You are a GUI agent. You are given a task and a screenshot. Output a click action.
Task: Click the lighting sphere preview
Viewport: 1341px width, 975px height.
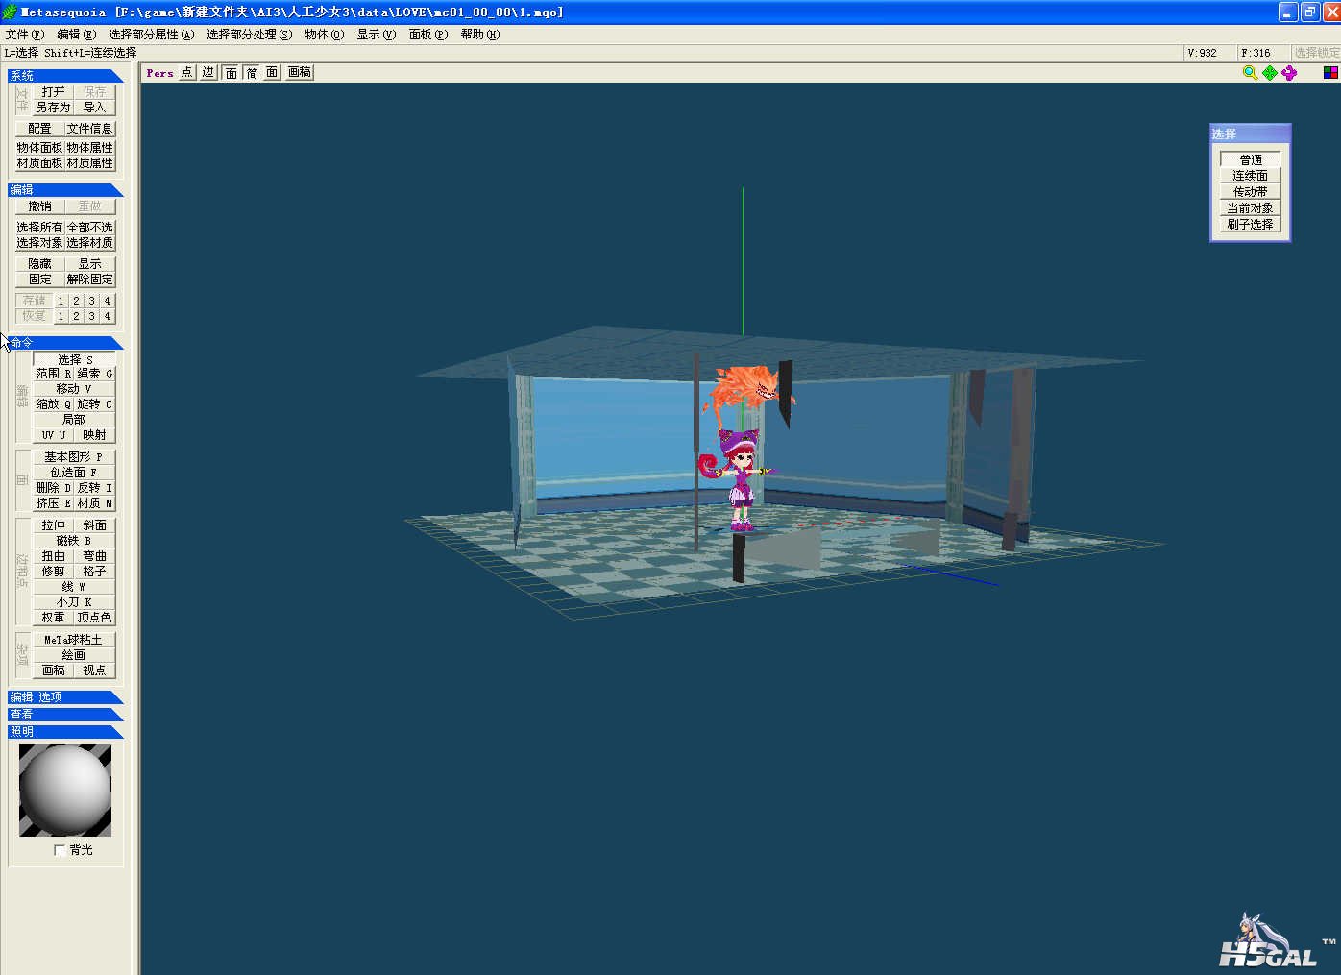pyautogui.click(x=65, y=791)
